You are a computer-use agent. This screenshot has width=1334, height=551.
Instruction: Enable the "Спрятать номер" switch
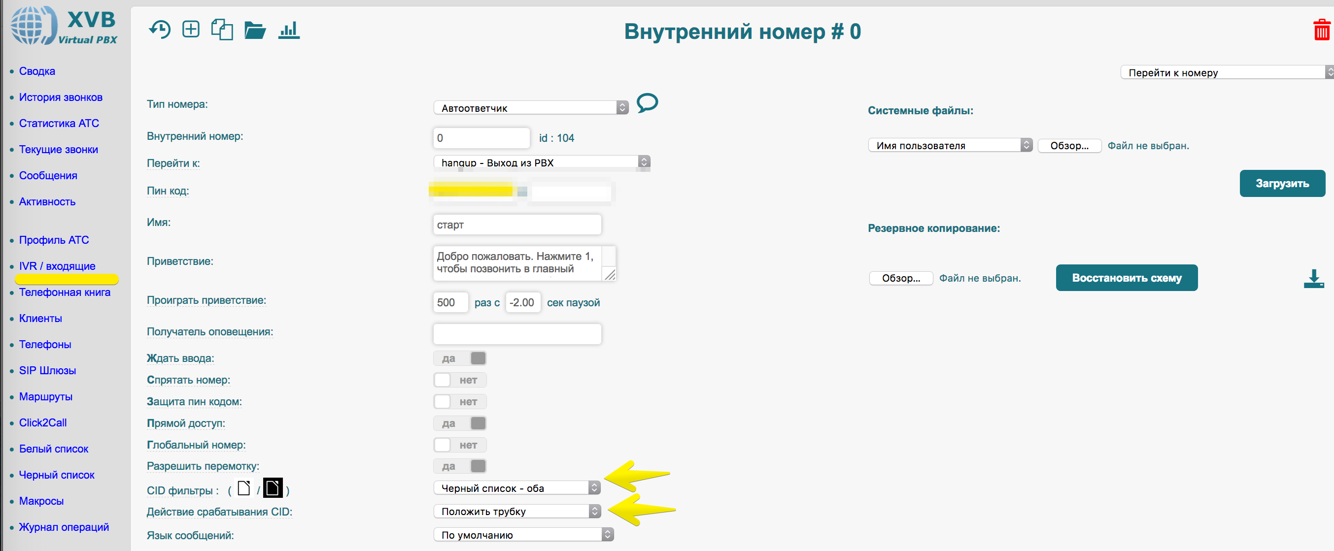459,380
